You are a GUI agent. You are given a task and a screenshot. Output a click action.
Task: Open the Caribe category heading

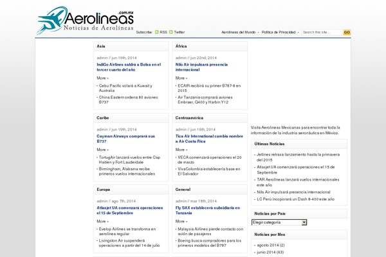point(103,118)
